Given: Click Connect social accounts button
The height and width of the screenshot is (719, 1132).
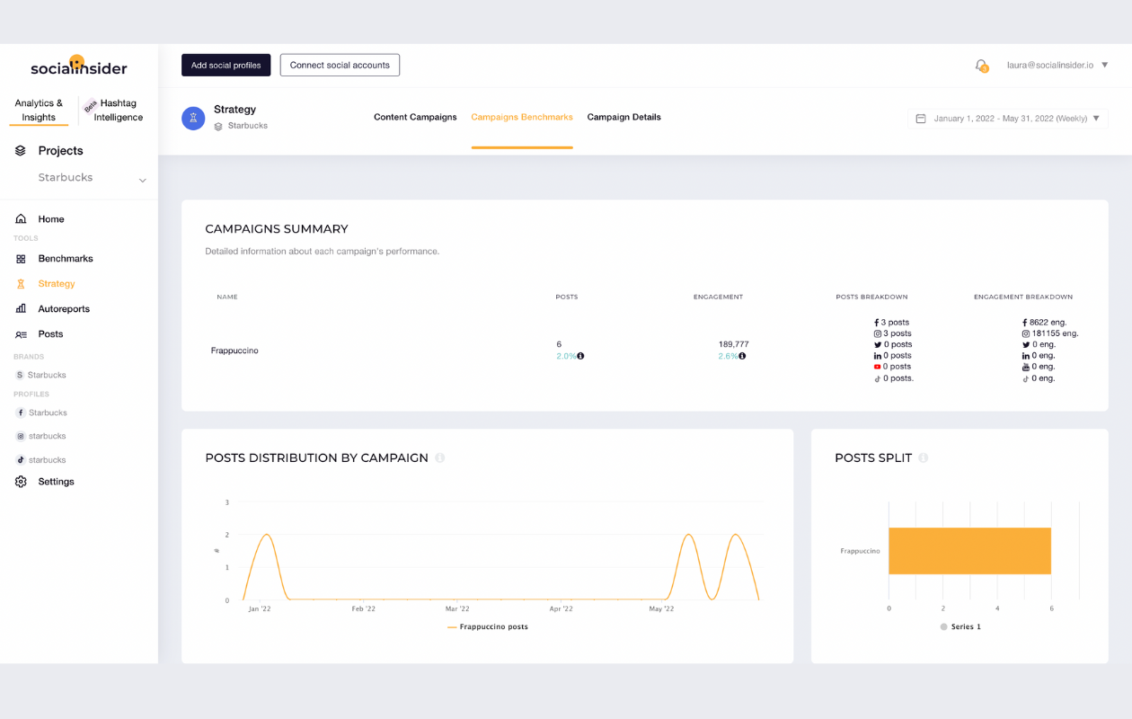Looking at the screenshot, I should pyautogui.click(x=340, y=65).
